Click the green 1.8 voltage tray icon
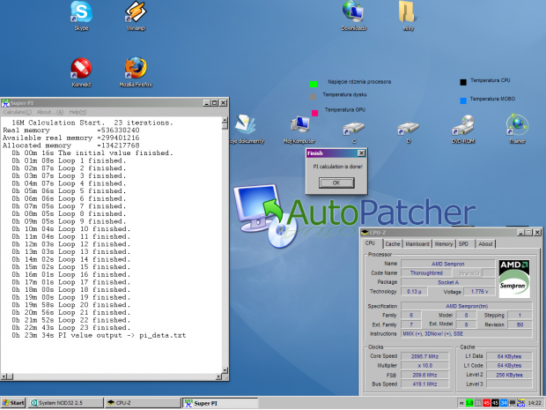 469,403
